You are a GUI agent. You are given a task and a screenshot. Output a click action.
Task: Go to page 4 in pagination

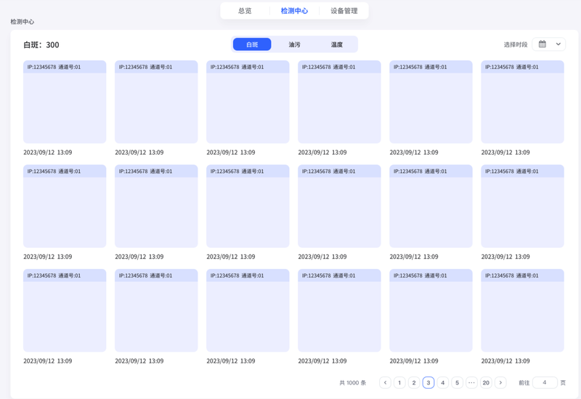point(443,383)
